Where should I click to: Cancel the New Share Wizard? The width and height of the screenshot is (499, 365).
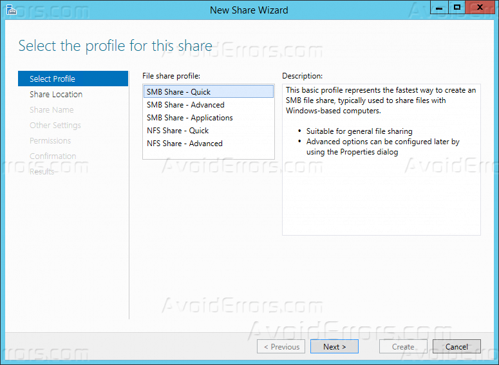[x=457, y=346]
